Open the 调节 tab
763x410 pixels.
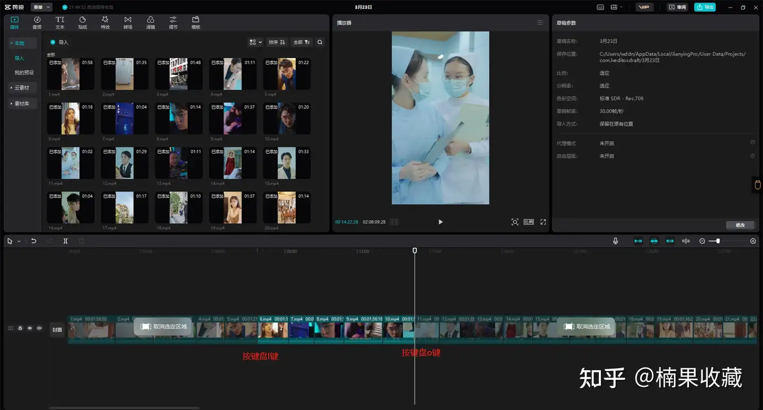click(173, 23)
